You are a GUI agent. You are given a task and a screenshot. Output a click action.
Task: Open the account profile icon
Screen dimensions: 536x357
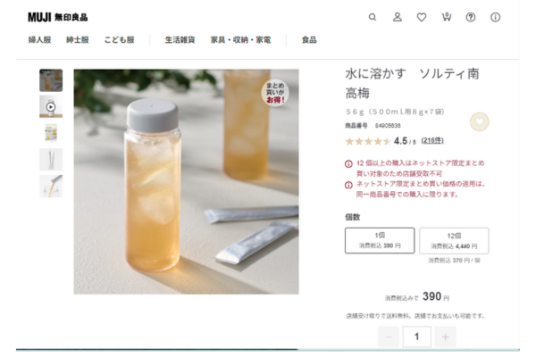click(x=398, y=17)
